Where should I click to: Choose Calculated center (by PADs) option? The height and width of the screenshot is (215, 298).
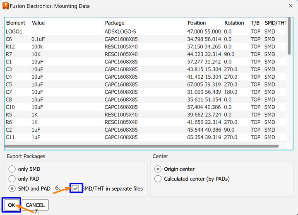[x=158, y=179]
